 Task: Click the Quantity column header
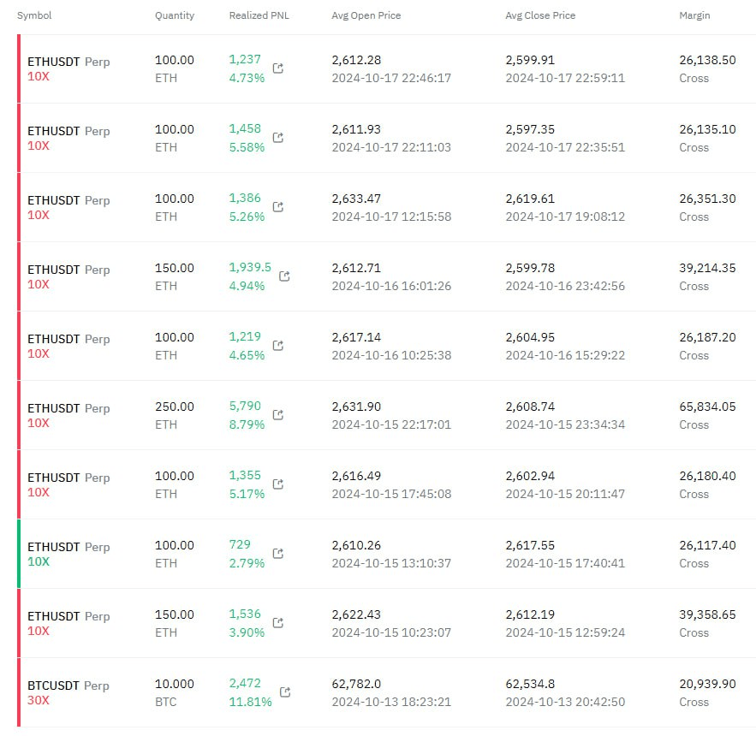click(174, 15)
